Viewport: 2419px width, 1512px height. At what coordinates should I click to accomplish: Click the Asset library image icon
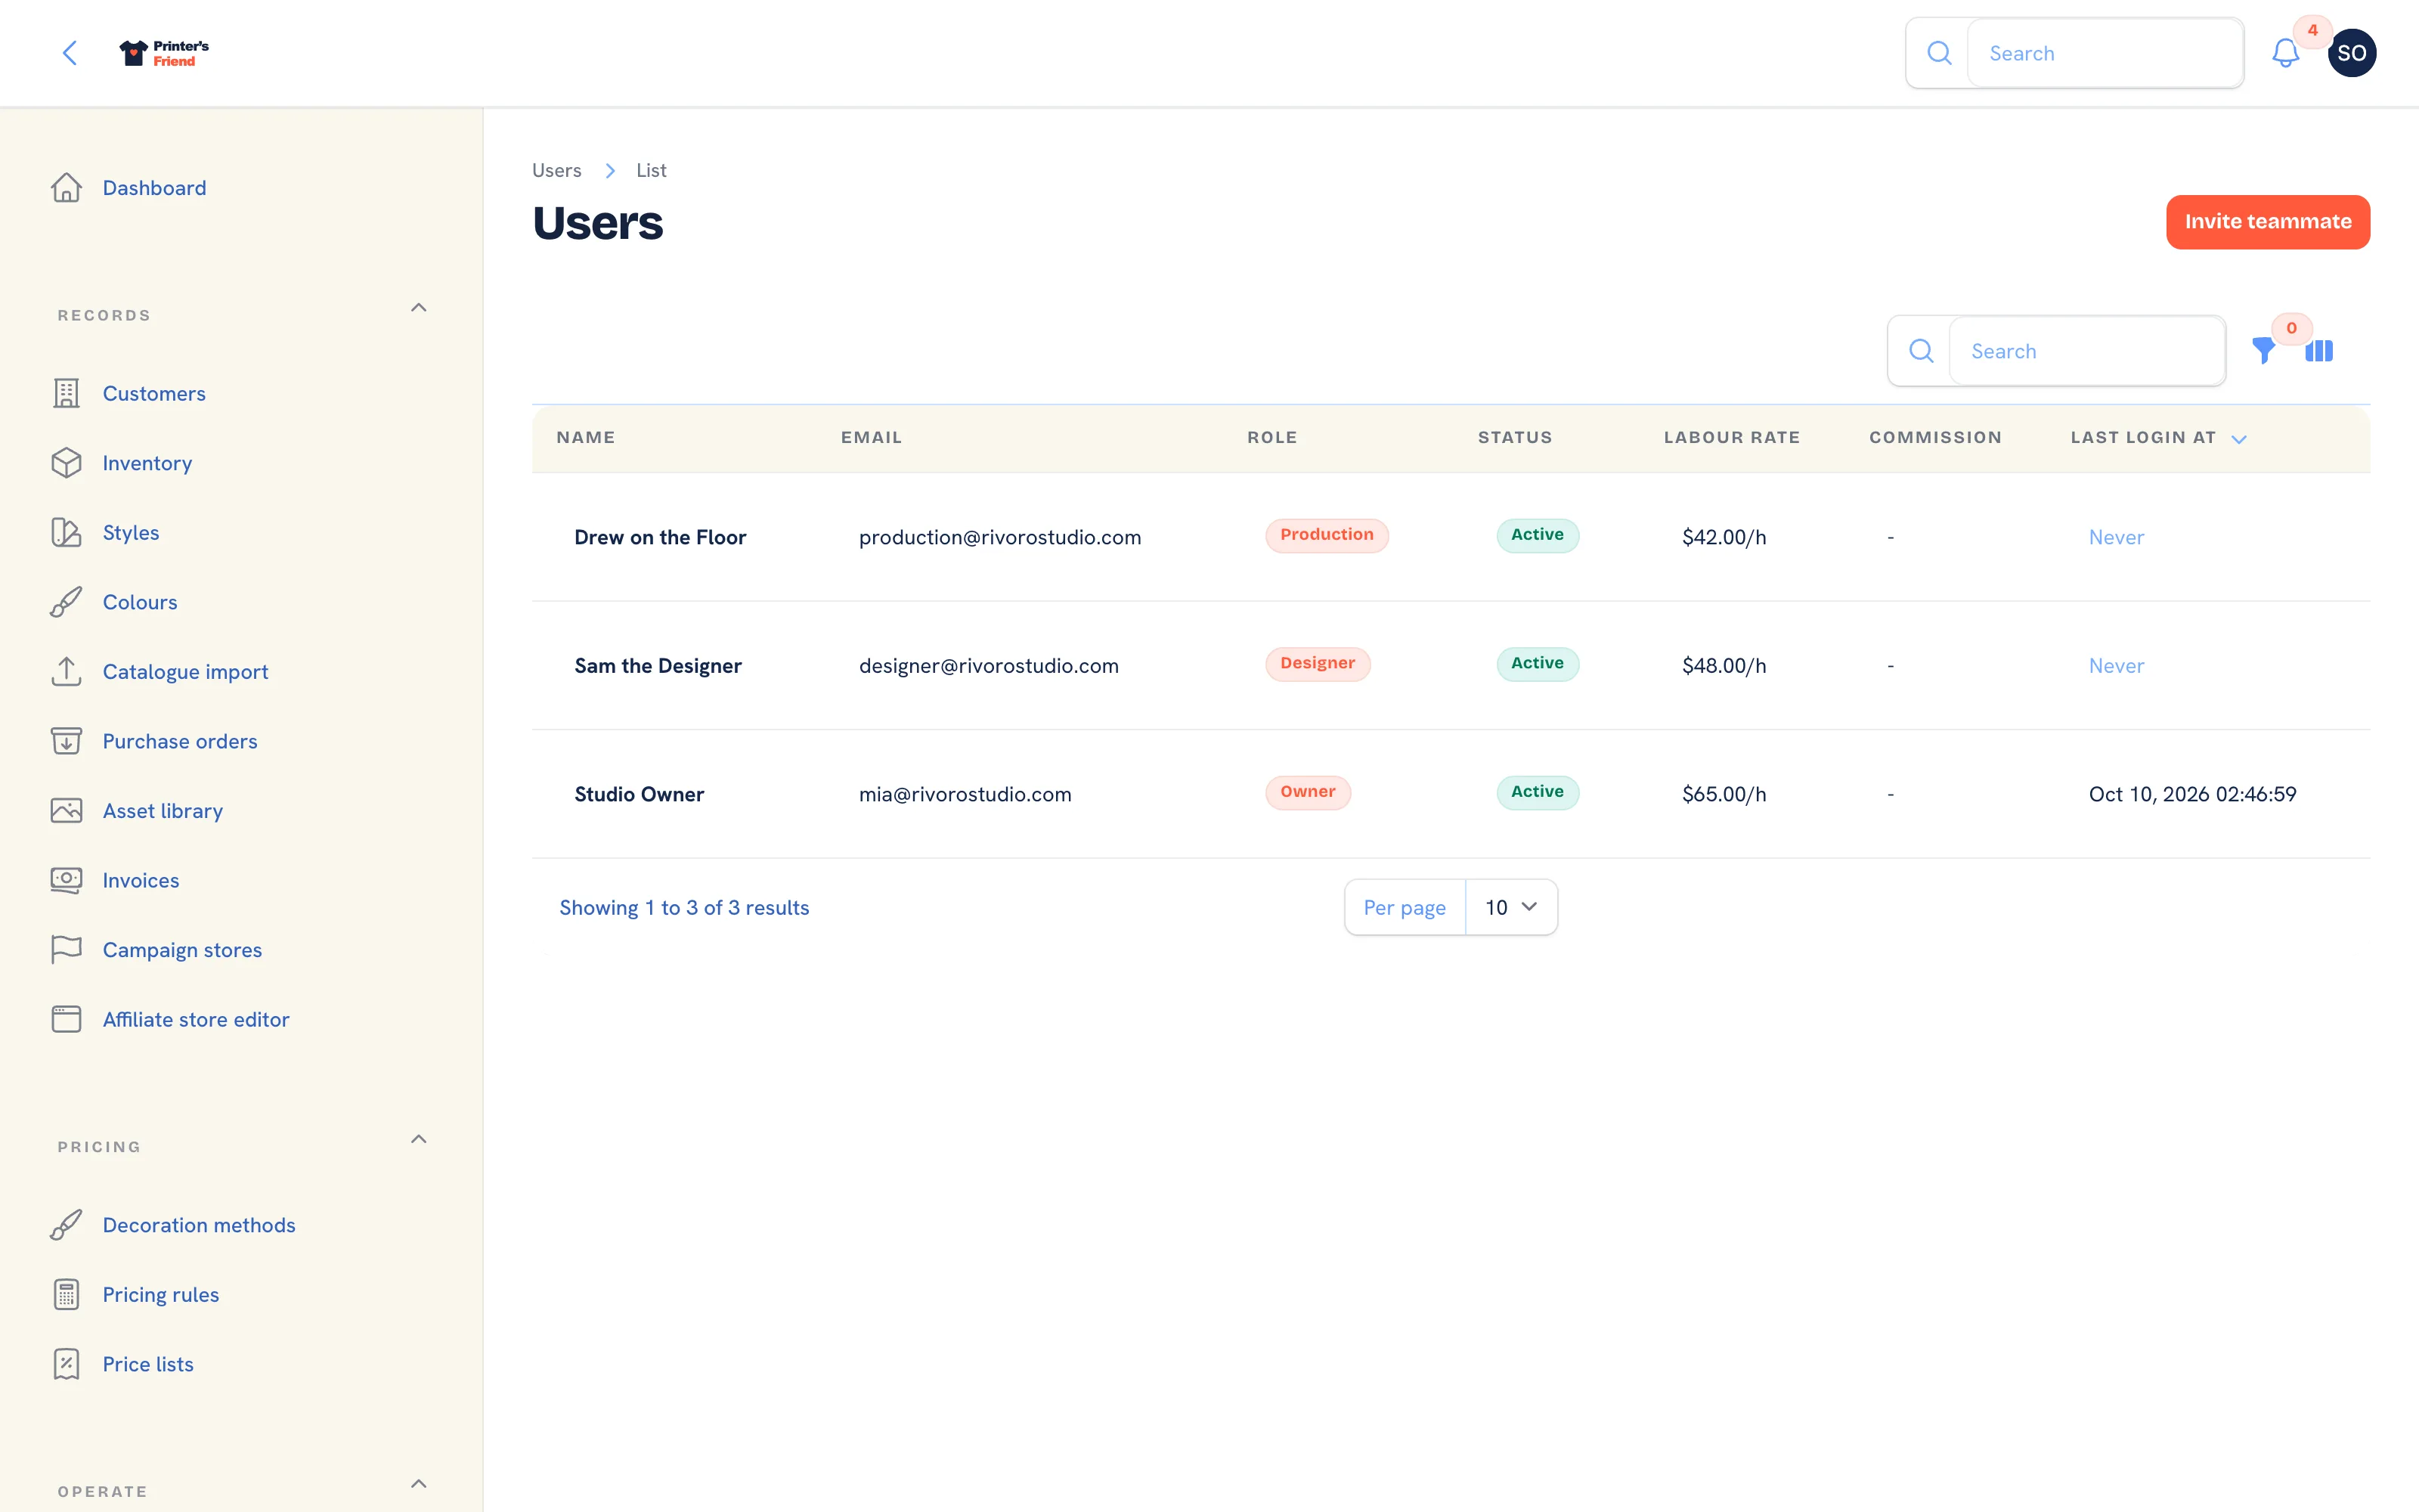67,811
